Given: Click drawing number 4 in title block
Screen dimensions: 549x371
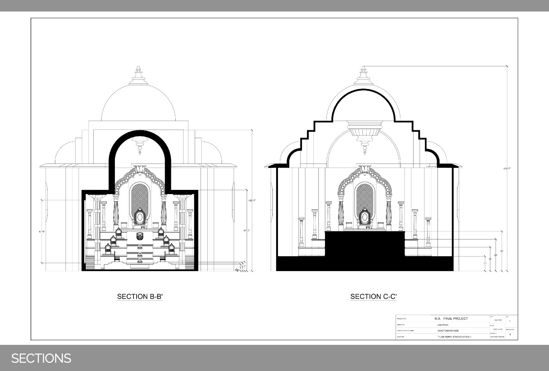Looking at the screenshot, I should coord(510,334).
